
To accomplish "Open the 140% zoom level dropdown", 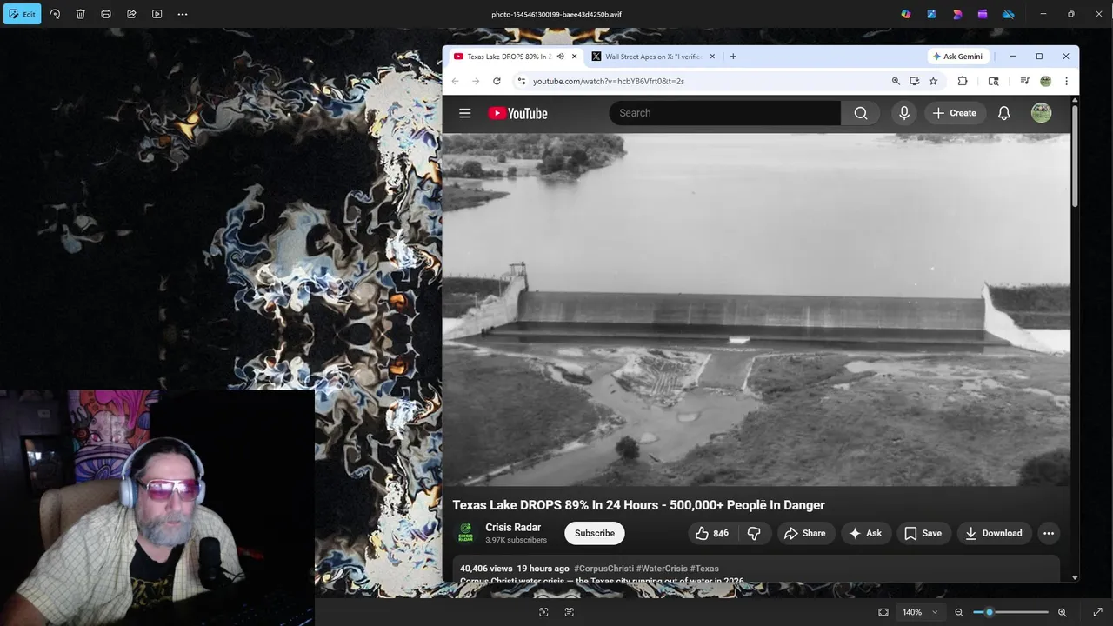I will click(920, 612).
